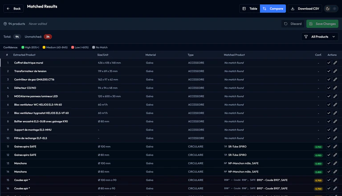342x196 pixels.
Task: Approve the Filtre de rechange ELF-ELS row
Action: pos(329,138)
